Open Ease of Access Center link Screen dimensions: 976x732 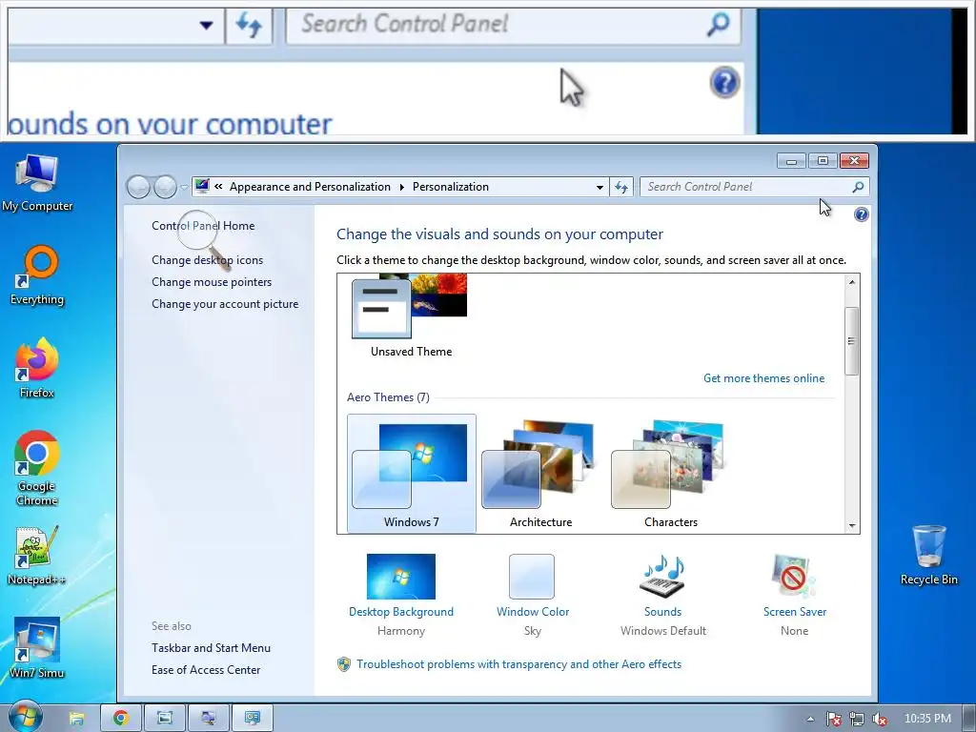click(x=206, y=670)
